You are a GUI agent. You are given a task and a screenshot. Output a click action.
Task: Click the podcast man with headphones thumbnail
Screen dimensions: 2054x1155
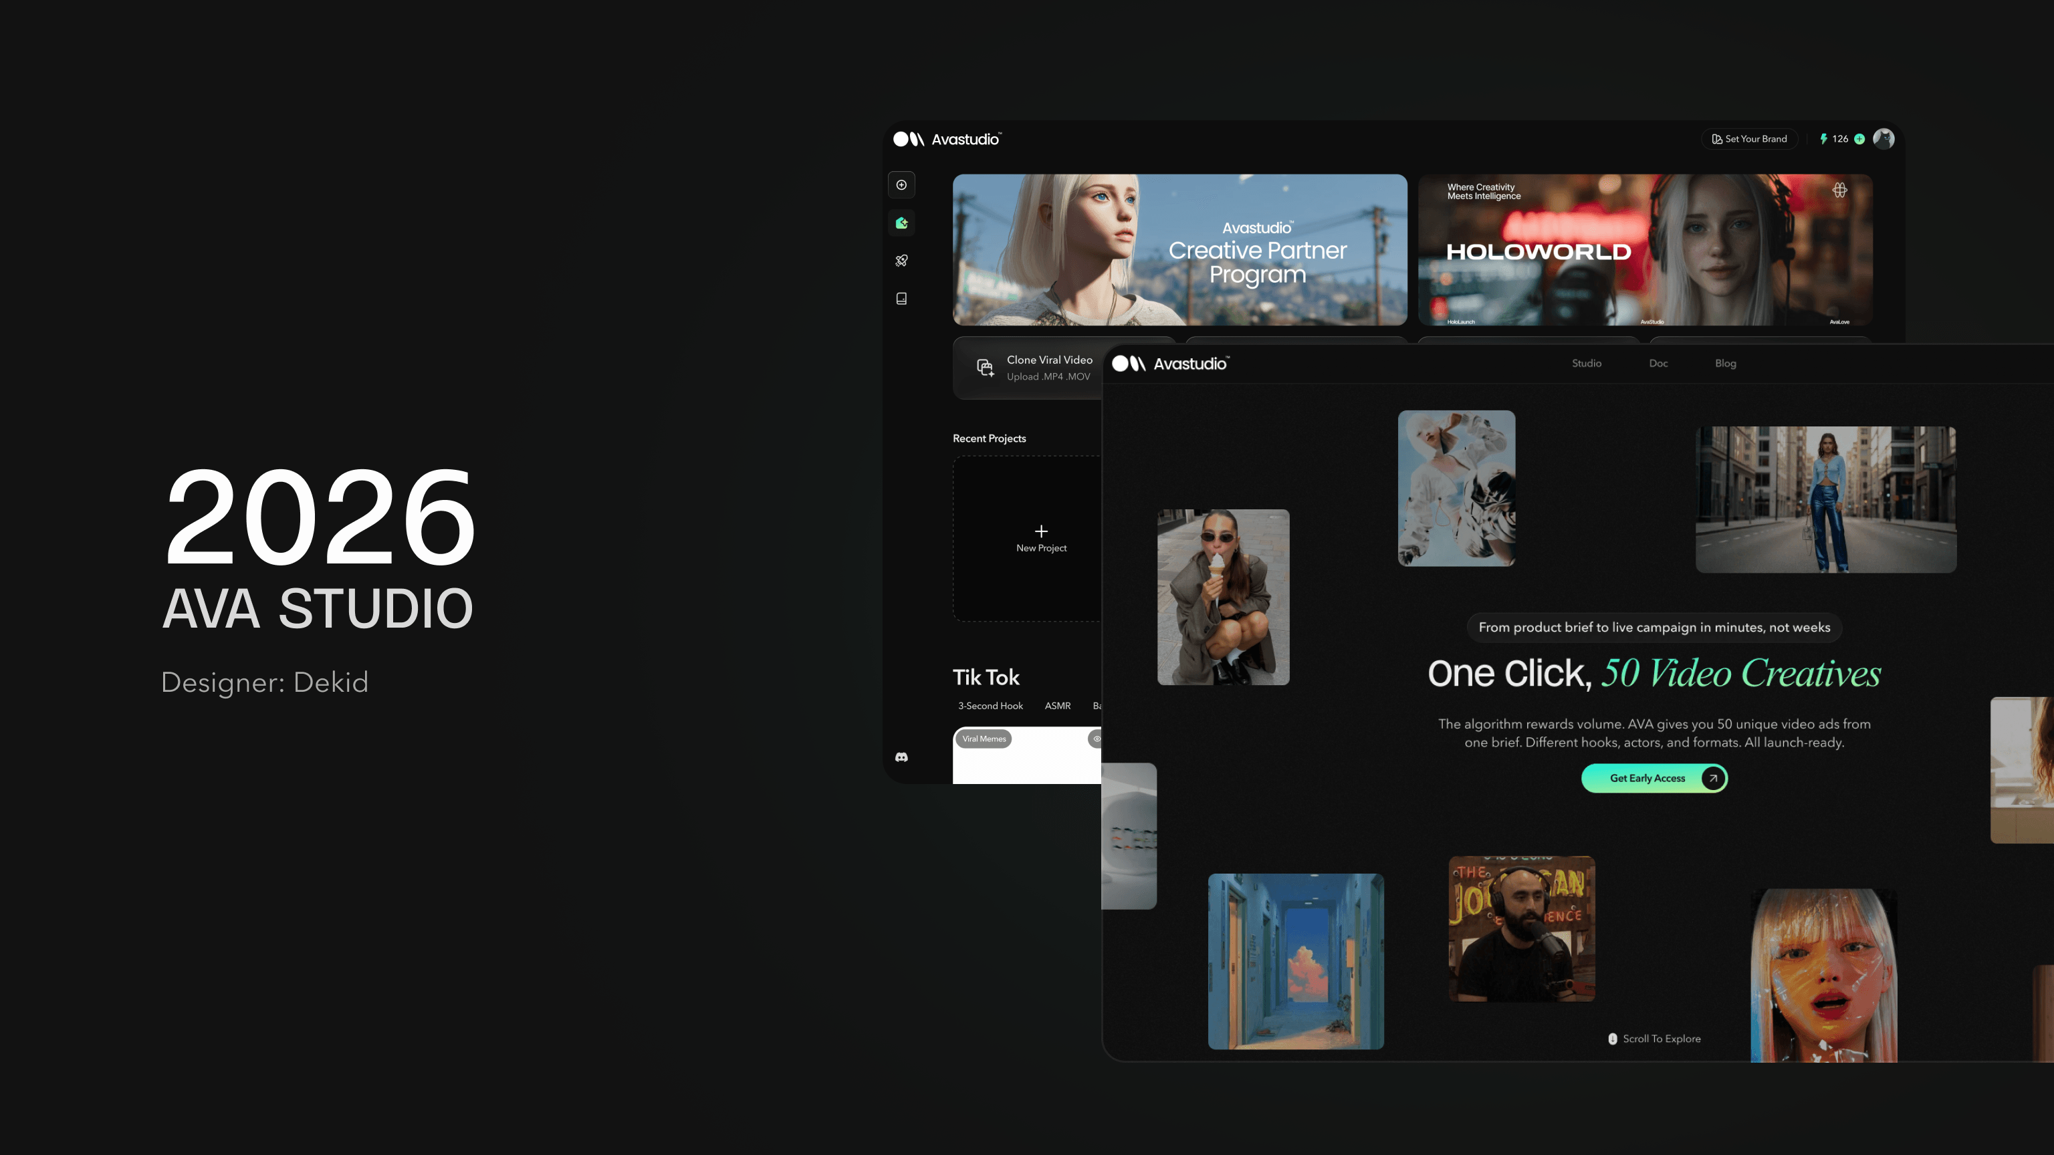(1522, 928)
